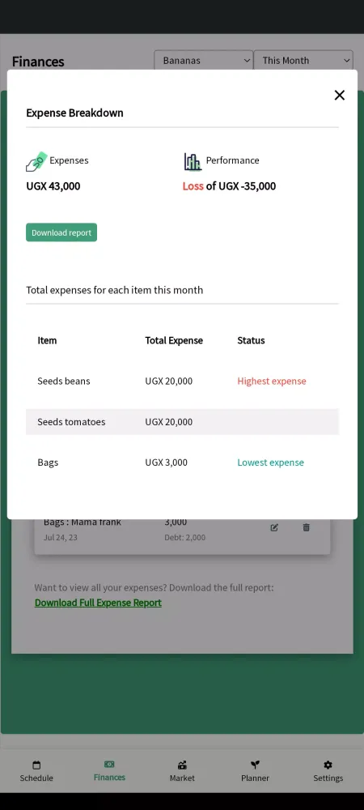Click the Debt: 2,000 text
The width and height of the screenshot is (364, 810).
184,537
